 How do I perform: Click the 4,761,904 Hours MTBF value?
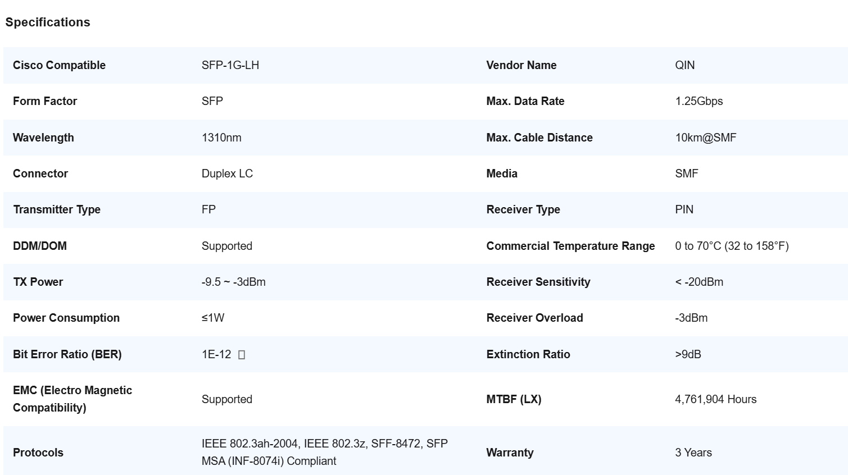coord(716,399)
